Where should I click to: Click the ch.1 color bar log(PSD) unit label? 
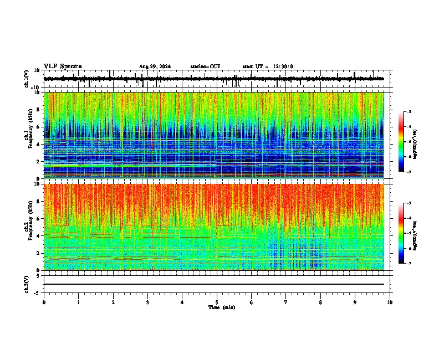415,144
